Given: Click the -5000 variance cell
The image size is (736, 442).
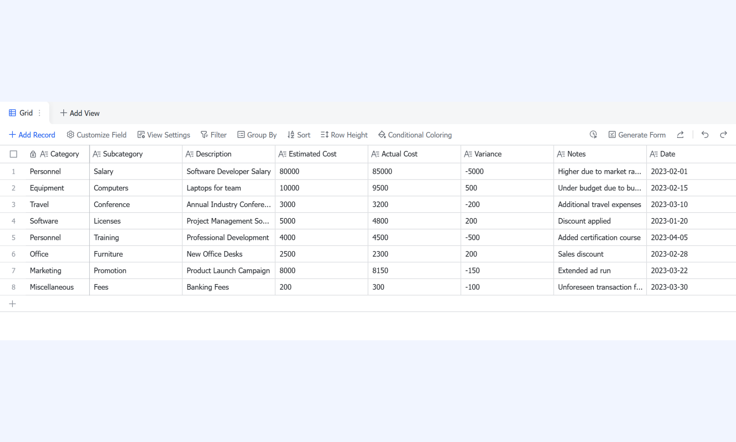Looking at the screenshot, I should point(507,171).
